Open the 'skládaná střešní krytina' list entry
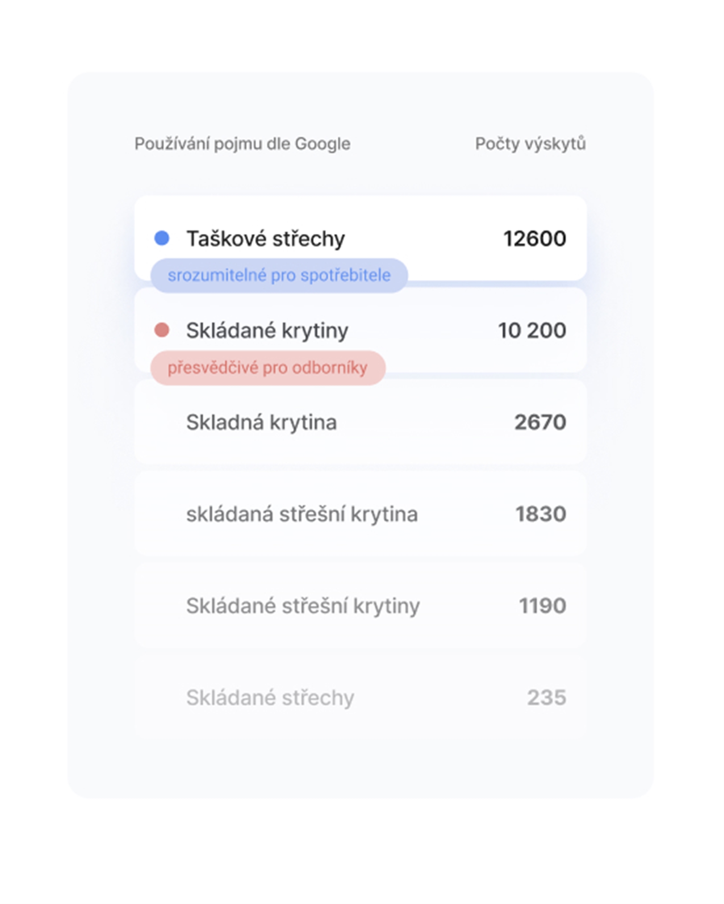 [302, 514]
